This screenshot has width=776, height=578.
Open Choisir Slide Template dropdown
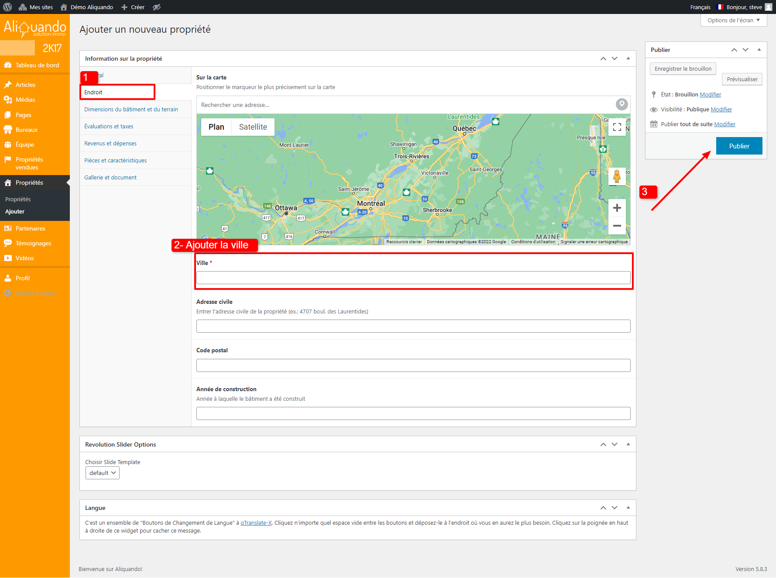point(103,473)
